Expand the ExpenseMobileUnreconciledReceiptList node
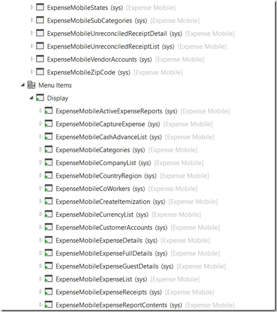Viewport: 277px width, 312px height. [x=32, y=46]
